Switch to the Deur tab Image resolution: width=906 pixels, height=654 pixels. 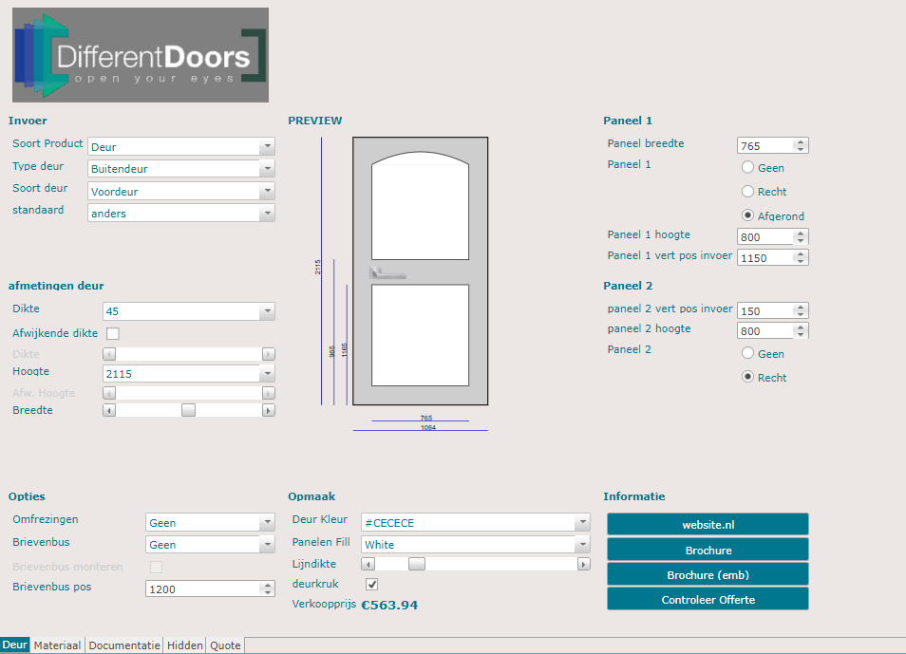click(x=14, y=645)
